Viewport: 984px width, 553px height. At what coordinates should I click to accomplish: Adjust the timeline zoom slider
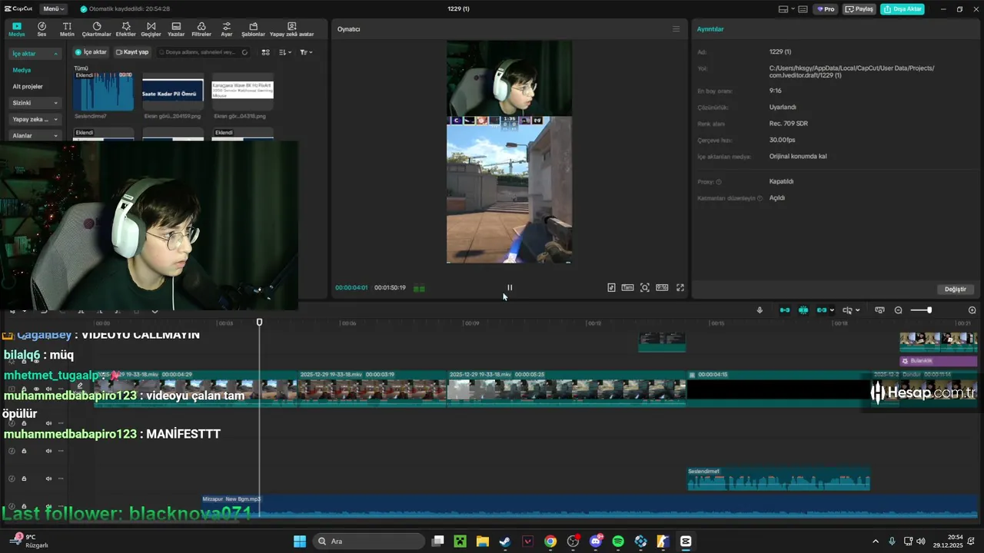tap(921, 310)
